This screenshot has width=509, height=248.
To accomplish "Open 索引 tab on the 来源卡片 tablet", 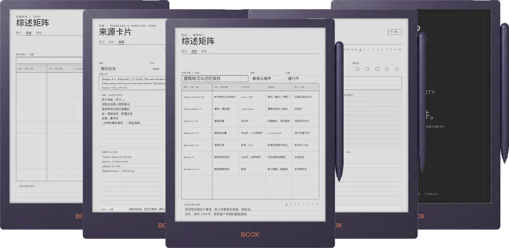I will click(x=101, y=42).
